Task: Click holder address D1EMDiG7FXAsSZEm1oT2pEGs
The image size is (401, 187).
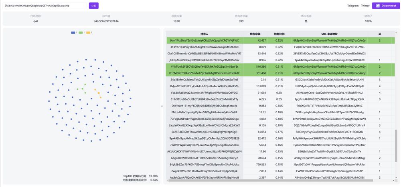Action: (x=205, y=73)
